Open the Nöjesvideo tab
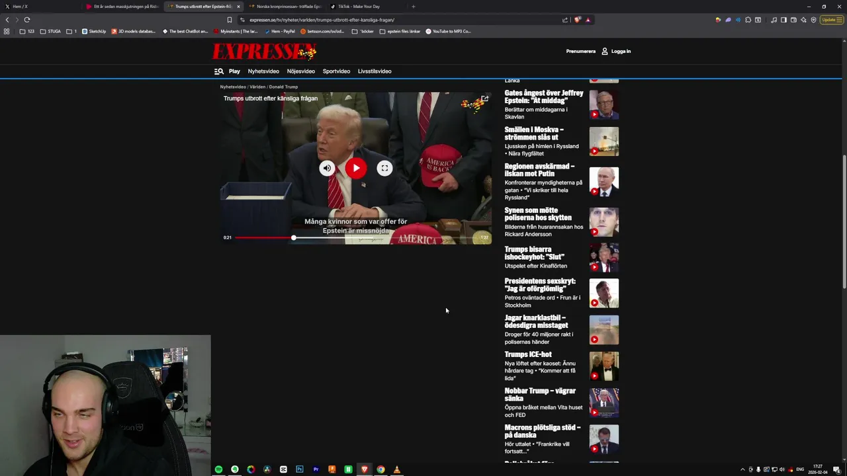 pos(301,71)
